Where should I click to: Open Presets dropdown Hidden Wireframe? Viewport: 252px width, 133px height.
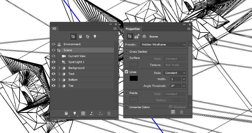(x=163, y=45)
